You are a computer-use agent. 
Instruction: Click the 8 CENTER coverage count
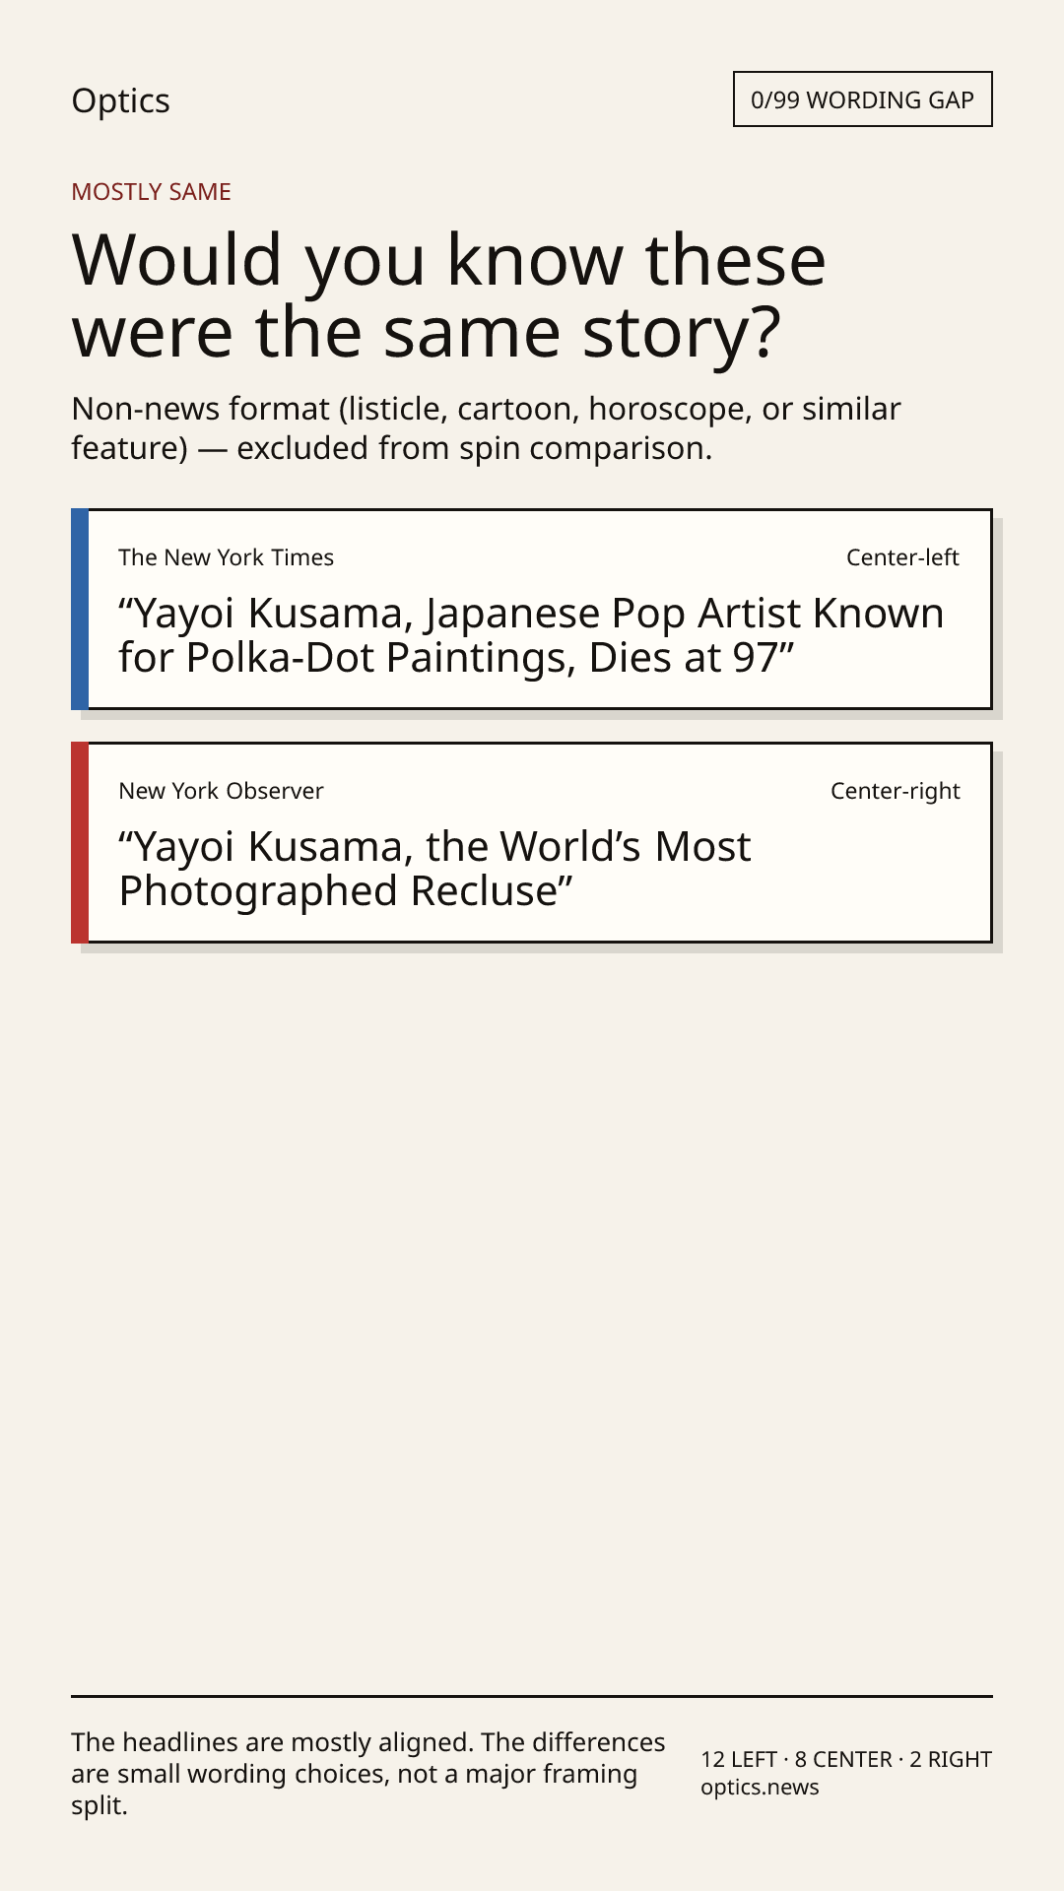tap(843, 1759)
